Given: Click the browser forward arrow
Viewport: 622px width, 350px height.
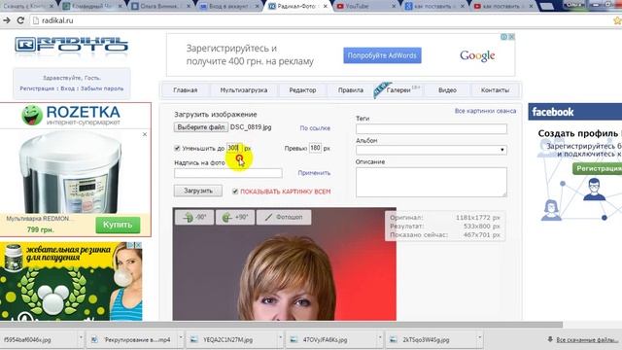Looking at the screenshot, I should pos(7,20).
